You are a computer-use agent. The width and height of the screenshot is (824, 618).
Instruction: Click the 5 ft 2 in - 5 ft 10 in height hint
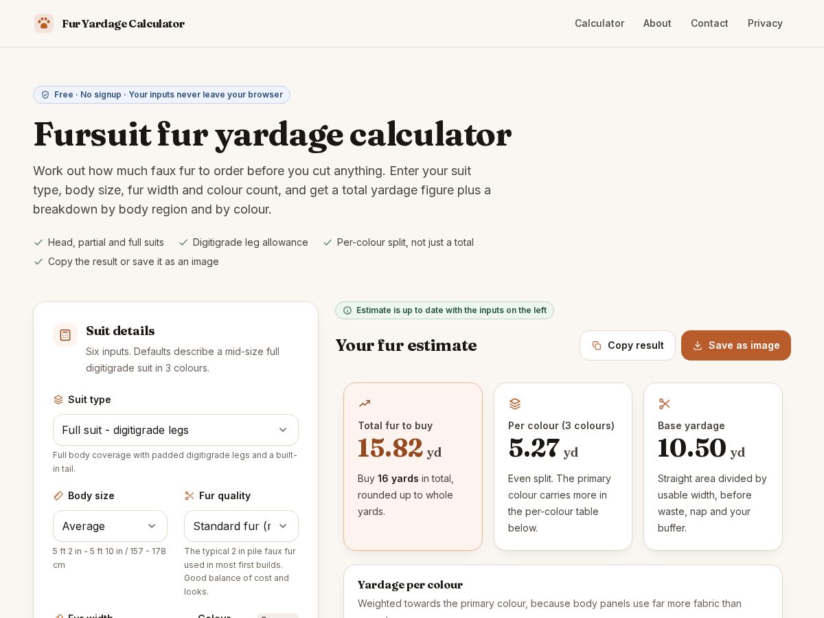(109, 558)
